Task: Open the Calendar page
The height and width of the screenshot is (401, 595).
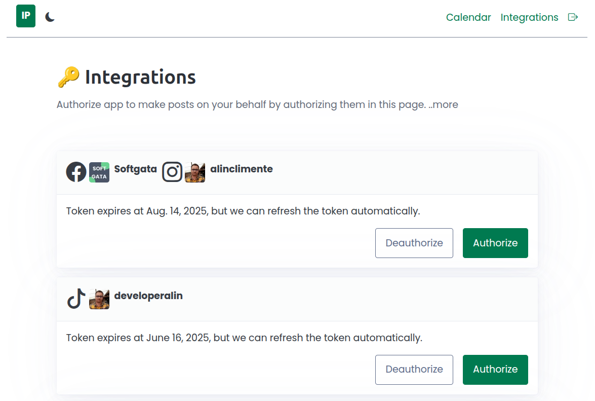Action: tap(468, 17)
